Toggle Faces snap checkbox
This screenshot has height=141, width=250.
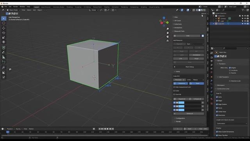(217, 108)
